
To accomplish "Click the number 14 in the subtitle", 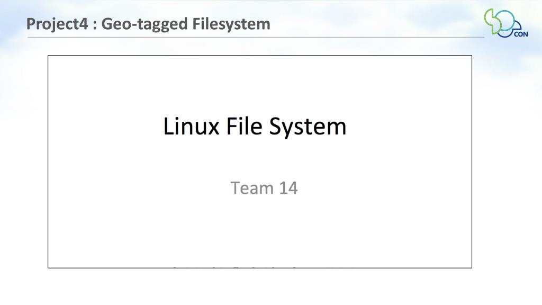I will pyautogui.click(x=288, y=188).
